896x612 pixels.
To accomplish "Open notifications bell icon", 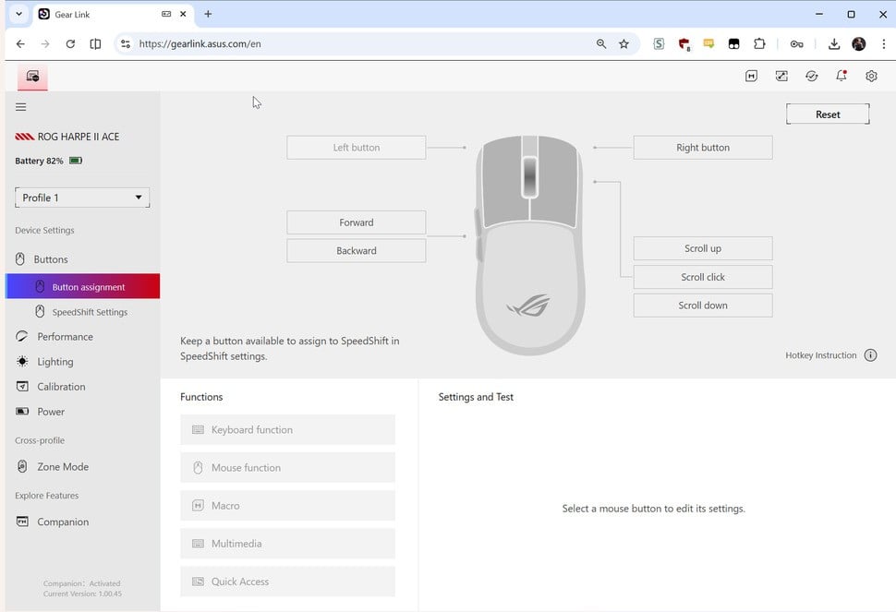I will tap(842, 76).
